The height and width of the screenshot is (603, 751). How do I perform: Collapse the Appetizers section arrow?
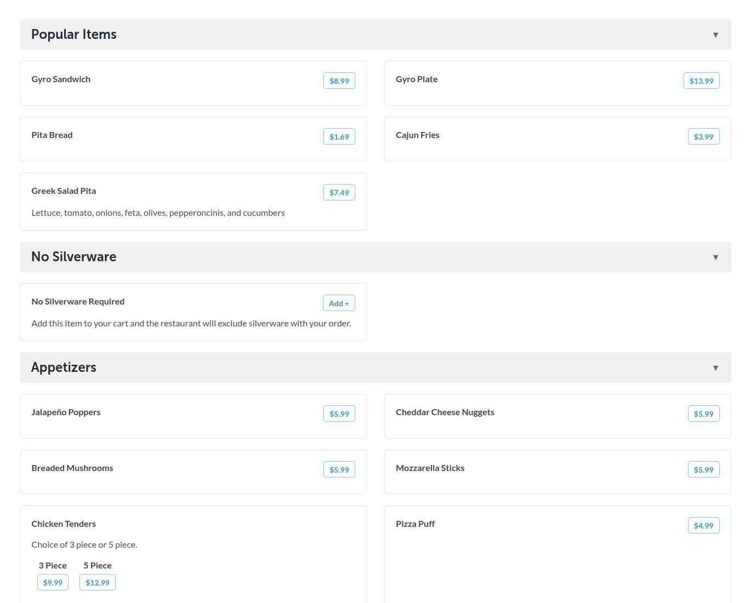715,368
